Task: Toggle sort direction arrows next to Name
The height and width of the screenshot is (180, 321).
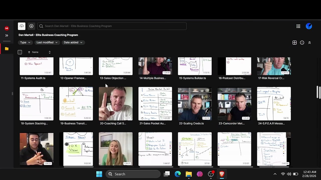Action: (50, 52)
